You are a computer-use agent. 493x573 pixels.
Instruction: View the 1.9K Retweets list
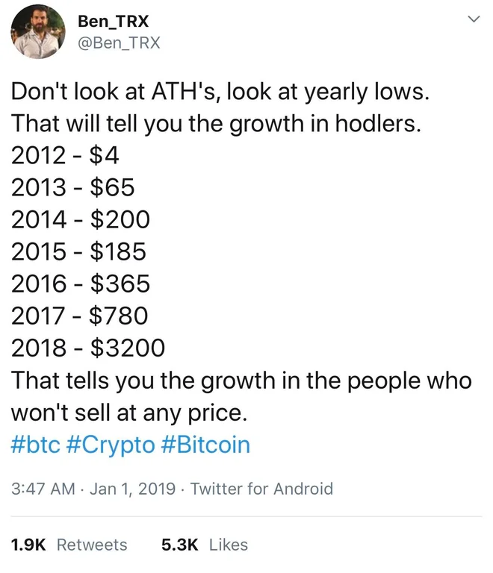tap(69, 545)
